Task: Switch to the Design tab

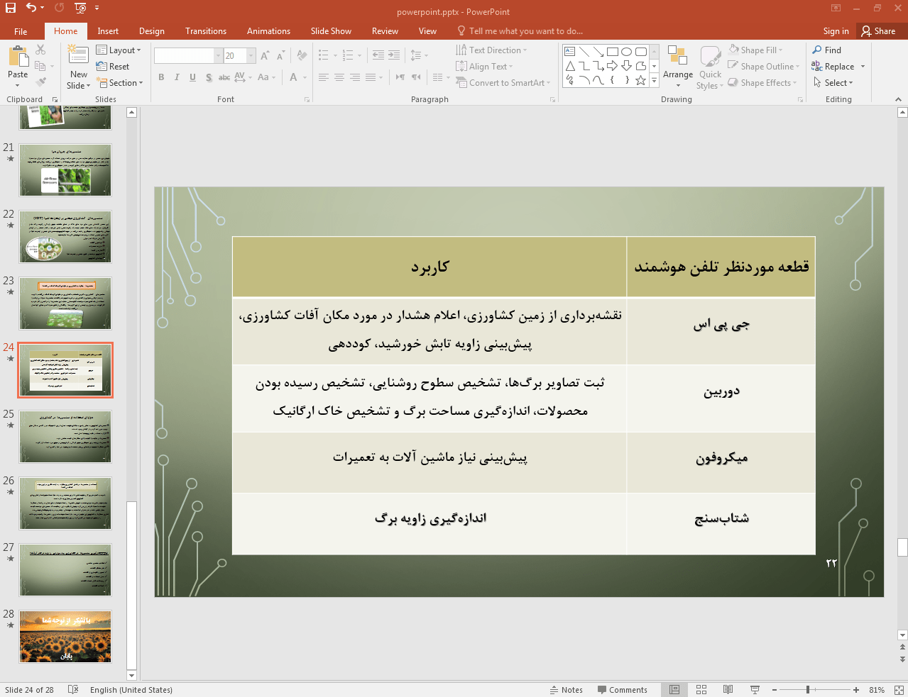Action: (x=152, y=31)
